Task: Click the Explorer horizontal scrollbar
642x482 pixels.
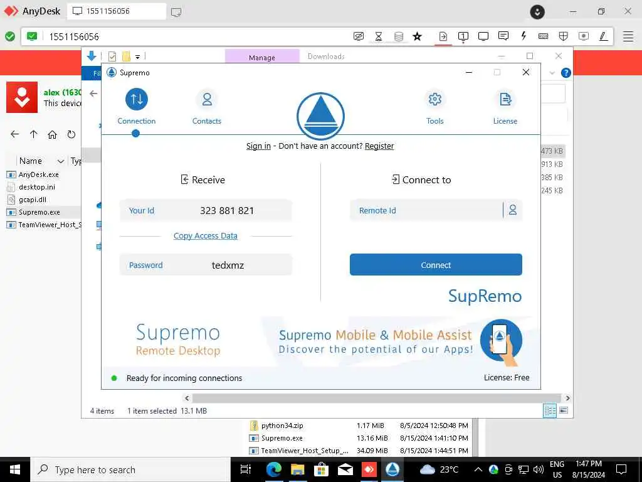Action: point(376,398)
